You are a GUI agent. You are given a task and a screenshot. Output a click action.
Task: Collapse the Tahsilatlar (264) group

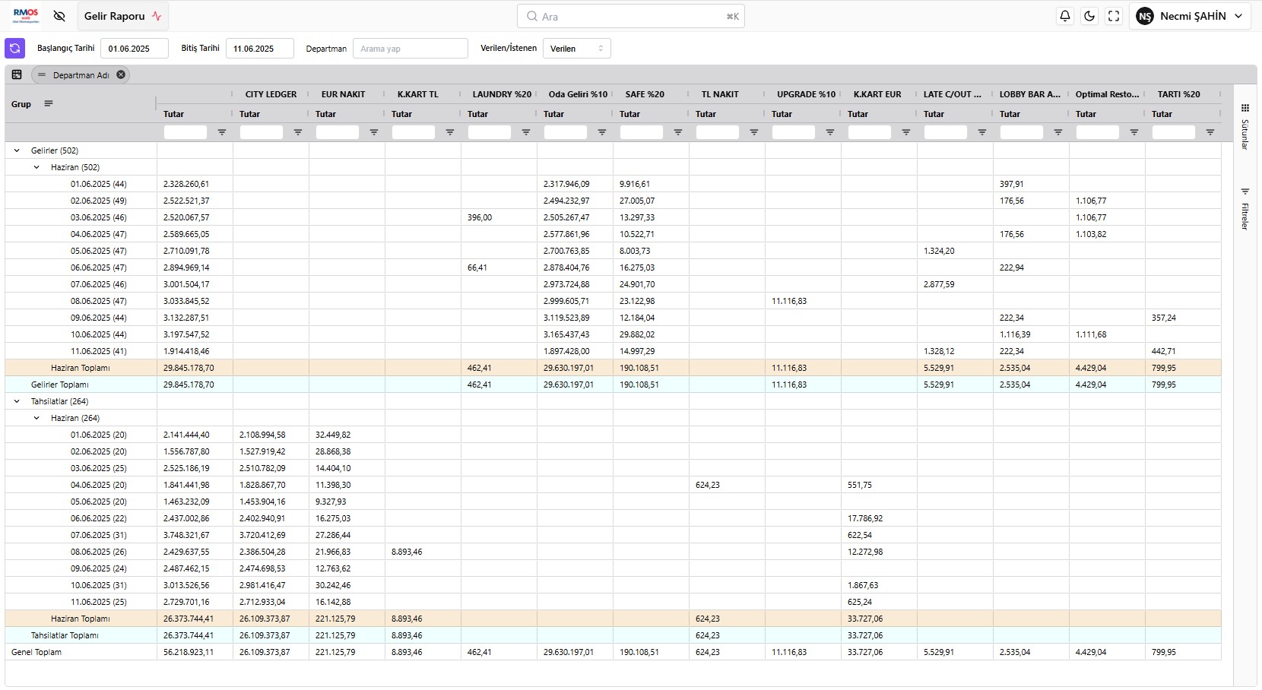coord(17,401)
